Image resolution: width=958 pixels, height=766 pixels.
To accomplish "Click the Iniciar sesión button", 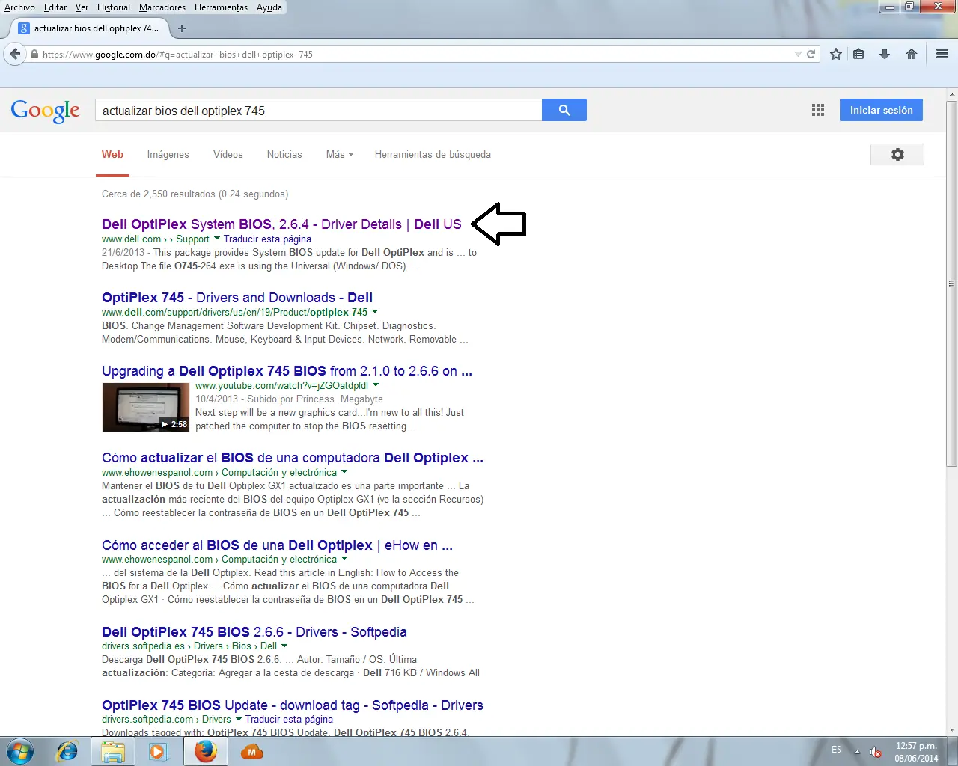I will (x=881, y=110).
